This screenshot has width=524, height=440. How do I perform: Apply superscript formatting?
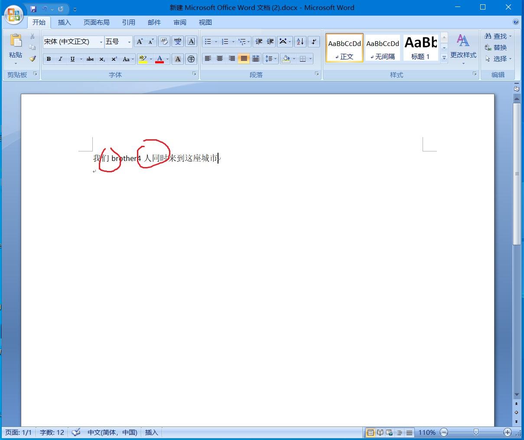coord(114,59)
